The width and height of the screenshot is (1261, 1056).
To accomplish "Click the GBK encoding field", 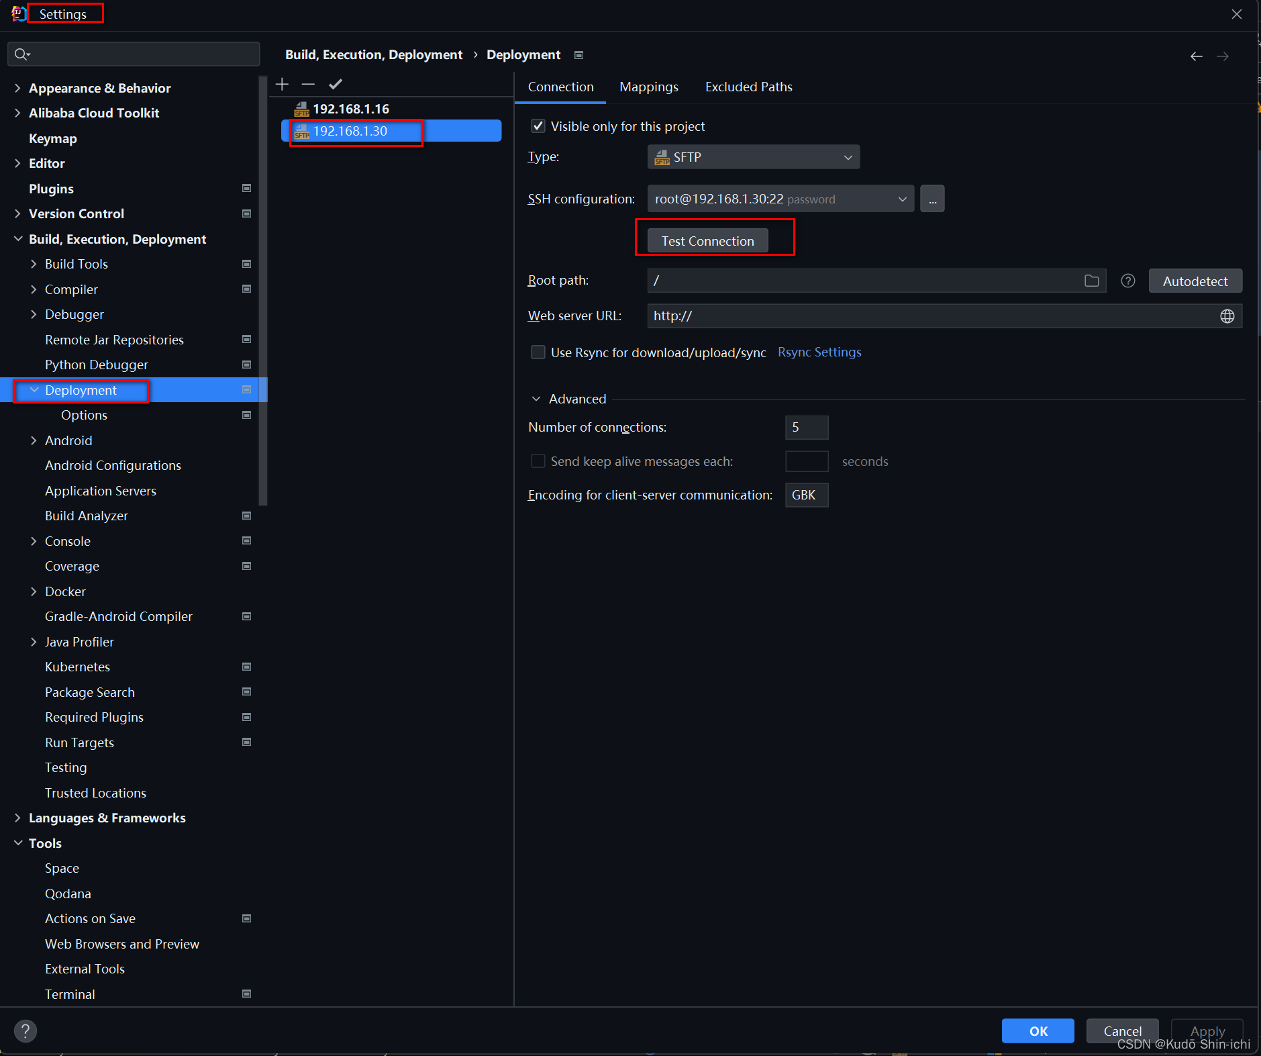I will [x=807, y=495].
